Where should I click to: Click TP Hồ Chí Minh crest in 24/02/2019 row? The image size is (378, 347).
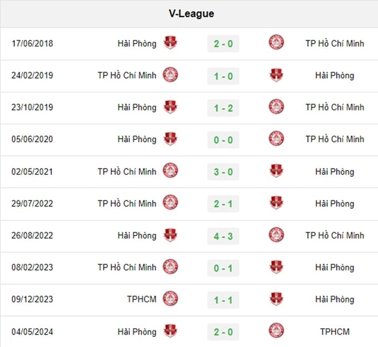point(170,74)
